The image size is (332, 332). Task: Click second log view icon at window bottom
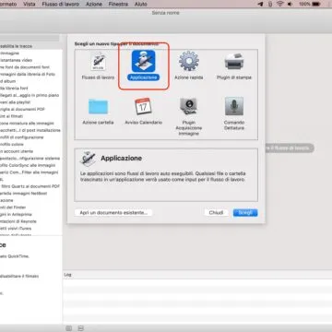point(80,328)
